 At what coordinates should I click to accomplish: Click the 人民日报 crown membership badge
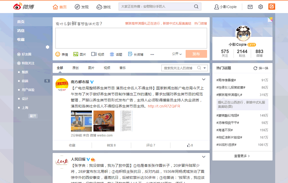click(93, 159)
